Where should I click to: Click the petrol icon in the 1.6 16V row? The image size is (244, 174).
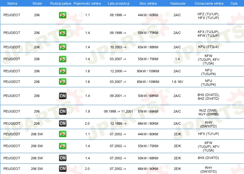coord(62,82)
